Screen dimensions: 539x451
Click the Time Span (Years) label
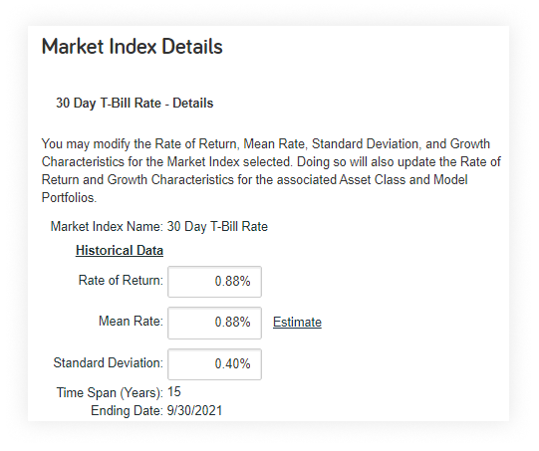click(110, 392)
